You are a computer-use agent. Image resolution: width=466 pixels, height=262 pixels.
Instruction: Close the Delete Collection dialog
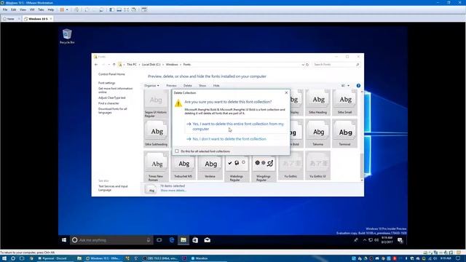tap(286, 92)
